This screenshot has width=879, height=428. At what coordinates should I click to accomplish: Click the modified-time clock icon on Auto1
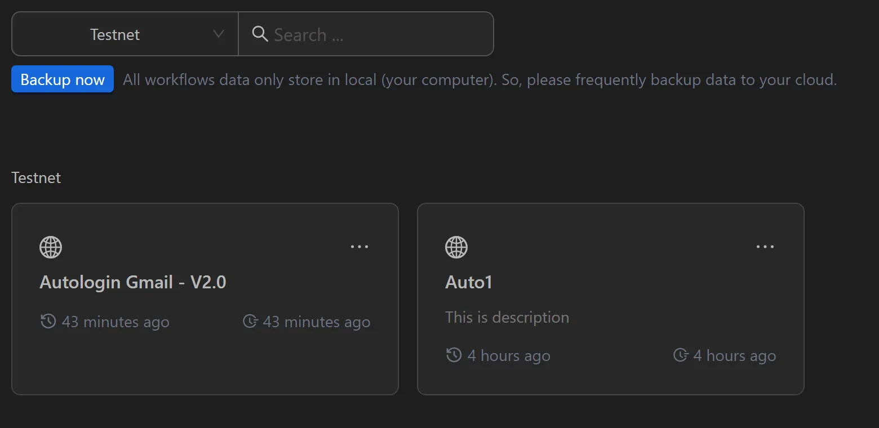pos(680,355)
